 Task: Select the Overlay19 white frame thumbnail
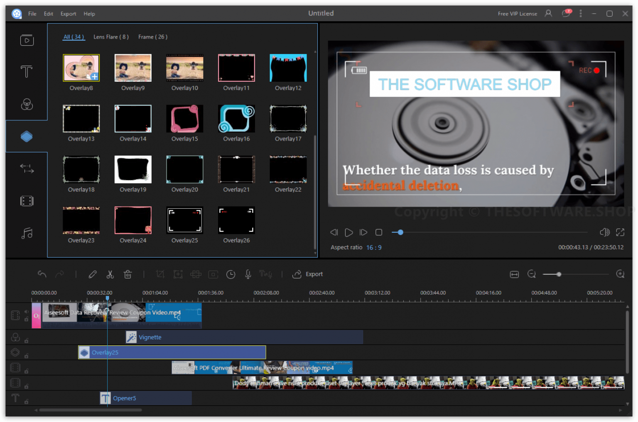[x=133, y=169]
